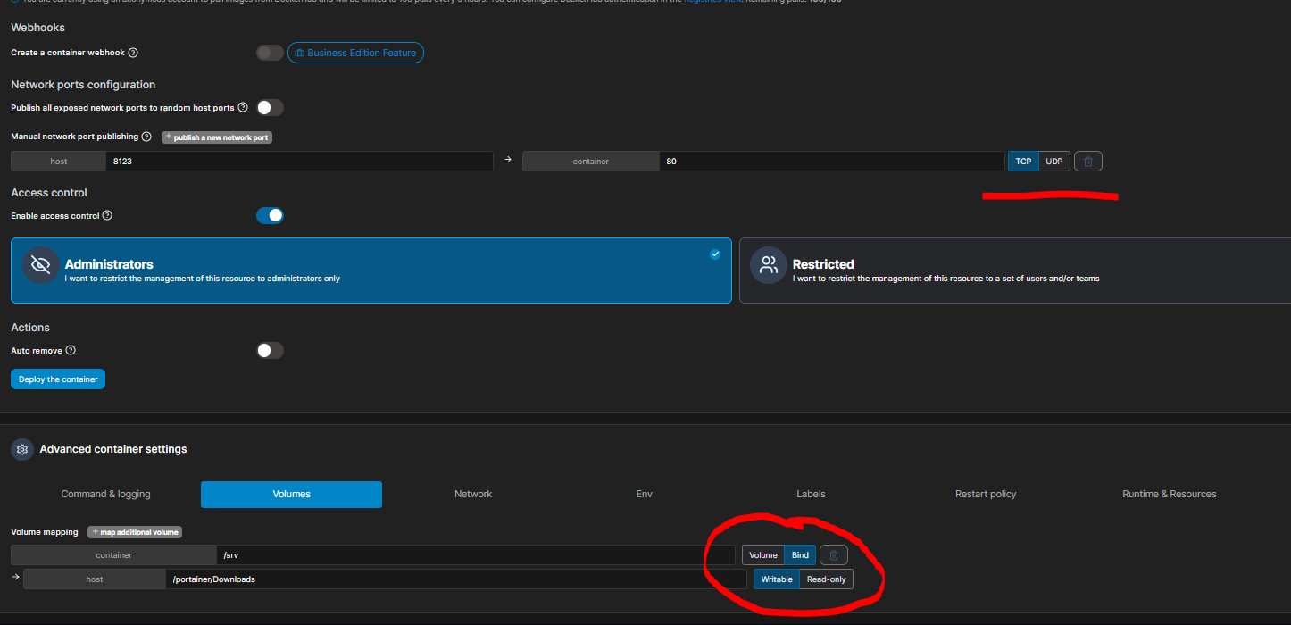The image size is (1291, 625).
Task: Toggle the Create a container webhook switch
Action: coord(270,53)
